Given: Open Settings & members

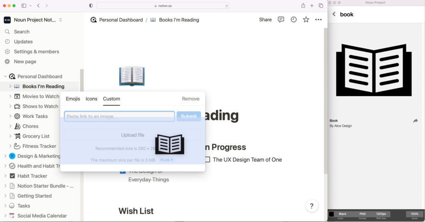Looking at the screenshot, I should pyautogui.click(x=37, y=51).
